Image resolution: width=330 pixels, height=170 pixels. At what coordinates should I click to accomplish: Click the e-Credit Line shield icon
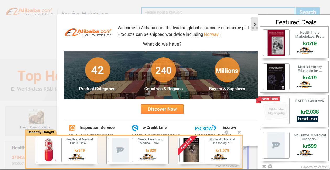[x=135, y=128]
